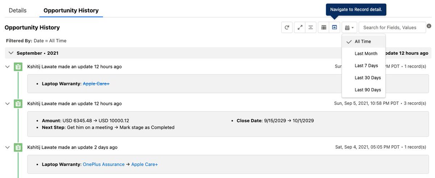Click the Search for Fields, Values box

pyautogui.click(x=392, y=28)
